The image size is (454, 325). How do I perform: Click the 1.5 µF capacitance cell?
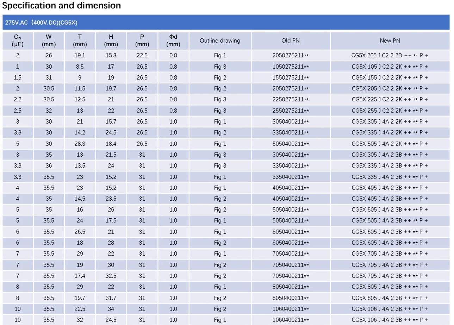pos(18,77)
